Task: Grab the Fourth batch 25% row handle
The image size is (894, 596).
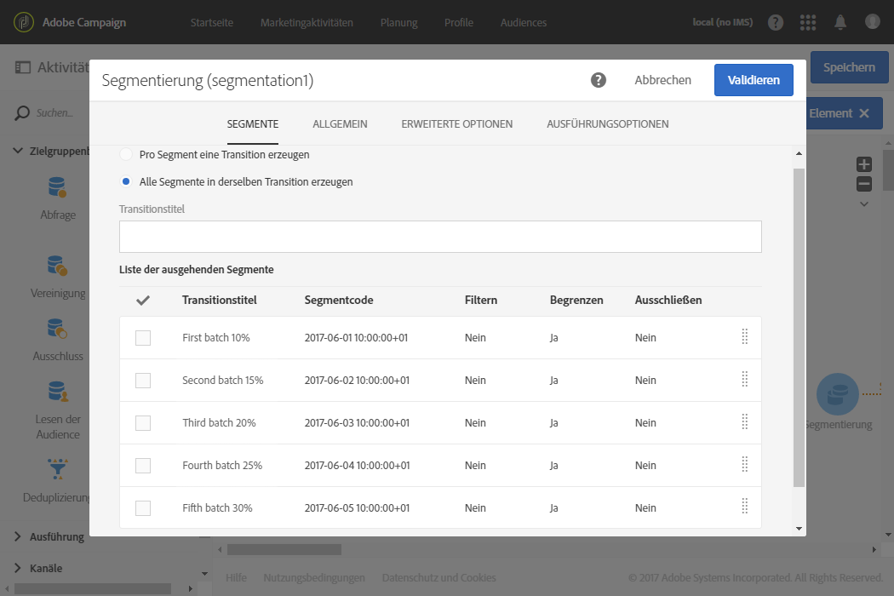Action: 745,465
